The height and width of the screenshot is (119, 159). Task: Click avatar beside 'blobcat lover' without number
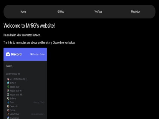[8, 87]
